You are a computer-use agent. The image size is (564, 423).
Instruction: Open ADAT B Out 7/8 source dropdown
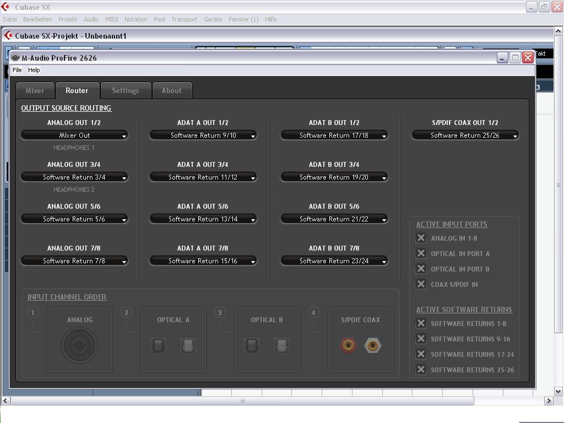point(334,261)
